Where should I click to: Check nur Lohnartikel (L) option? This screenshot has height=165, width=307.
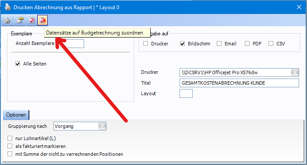[x=10, y=138]
